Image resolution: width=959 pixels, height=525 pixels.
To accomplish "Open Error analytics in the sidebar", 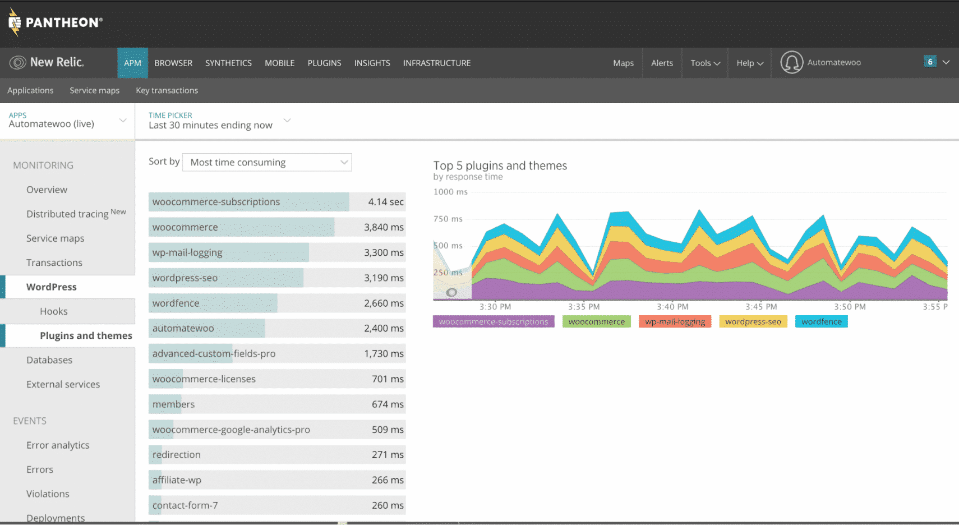I will coord(58,445).
